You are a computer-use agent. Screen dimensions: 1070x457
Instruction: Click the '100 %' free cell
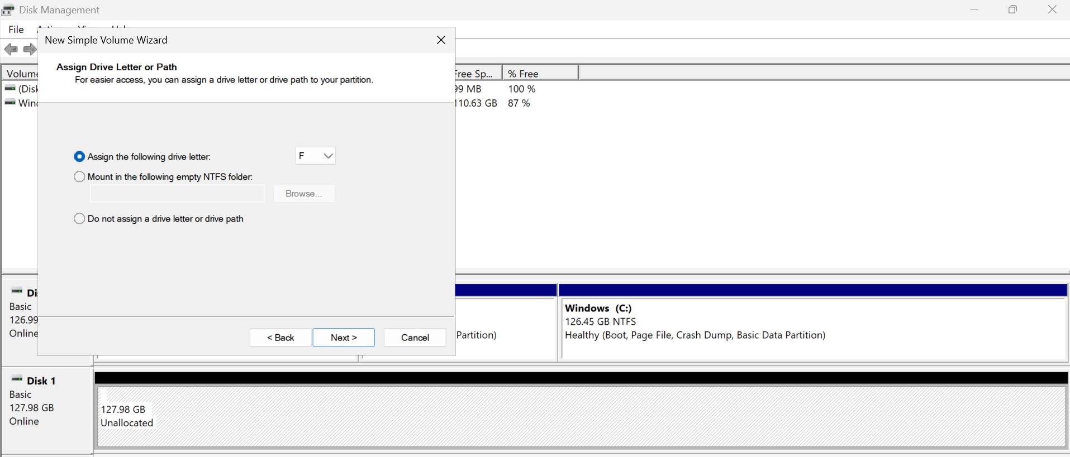coord(522,89)
